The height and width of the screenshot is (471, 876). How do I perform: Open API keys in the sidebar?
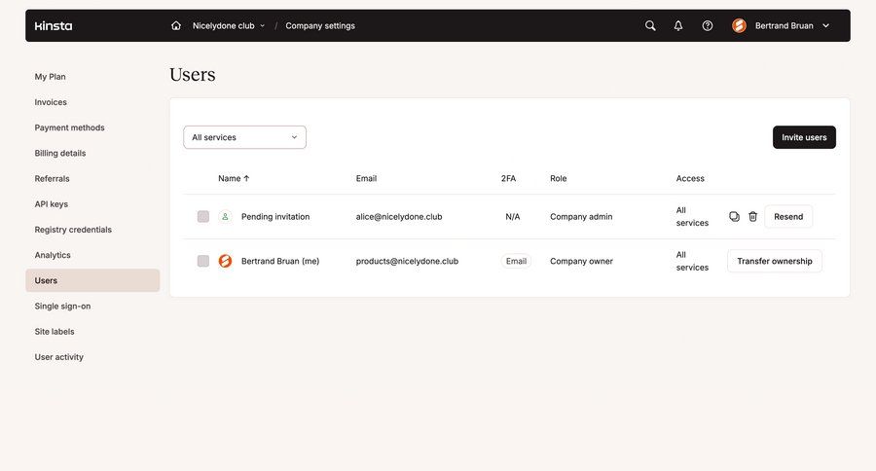52,204
